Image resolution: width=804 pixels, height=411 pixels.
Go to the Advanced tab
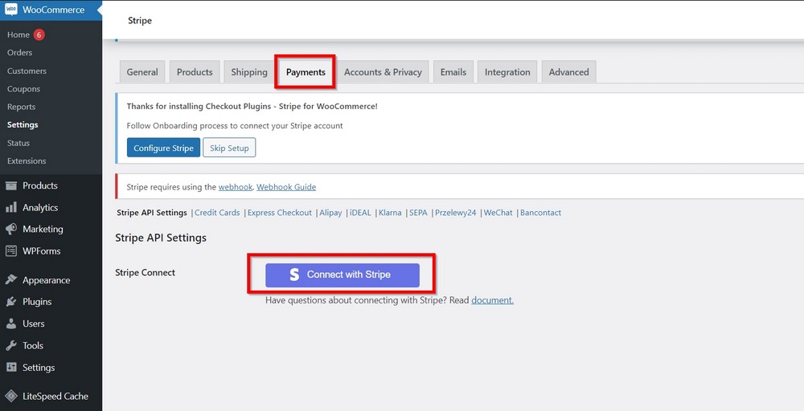point(568,71)
